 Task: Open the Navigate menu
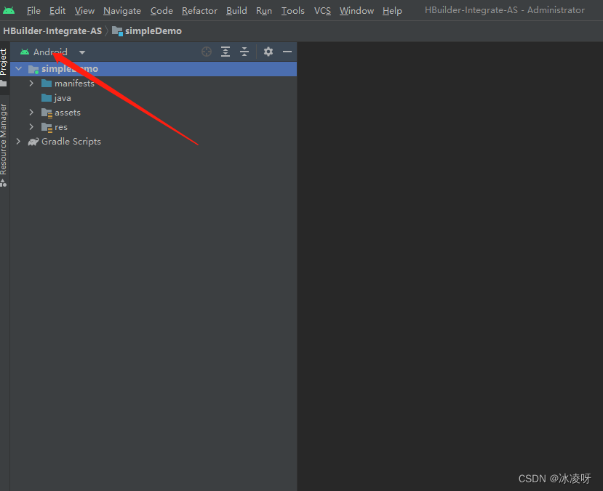point(122,11)
